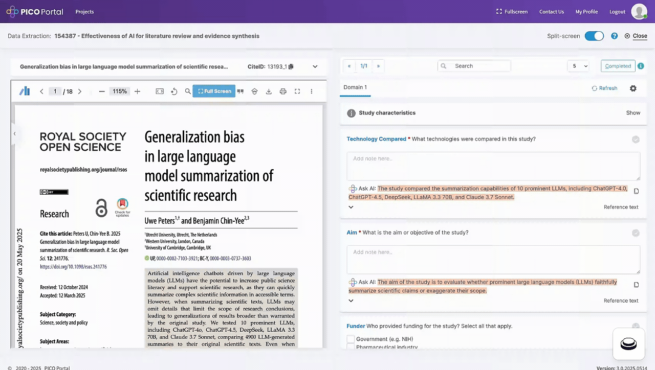Copy the CiteID to clipboard
The image size is (655, 370).
click(291, 66)
